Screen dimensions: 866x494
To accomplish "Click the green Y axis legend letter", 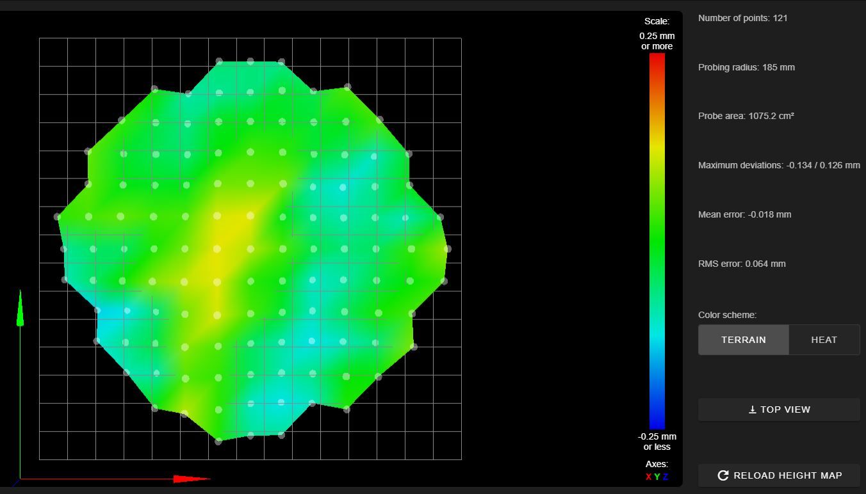I will point(657,477).
